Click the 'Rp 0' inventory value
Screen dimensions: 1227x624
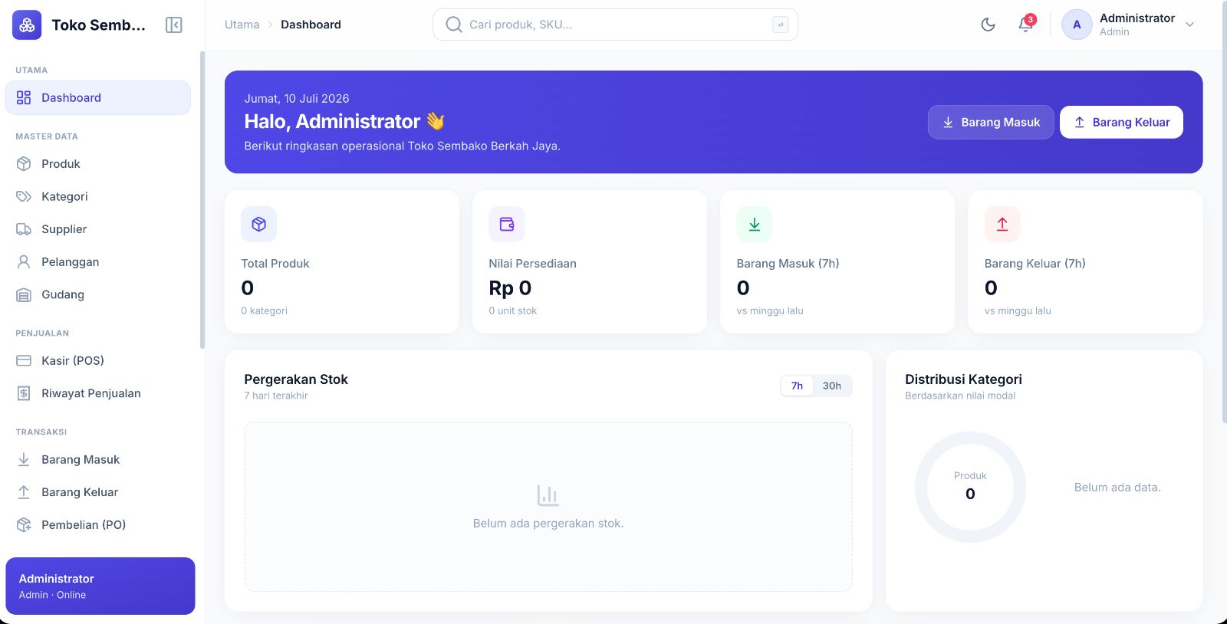[x=510, y=288]
